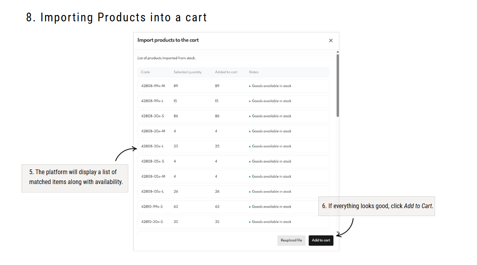Select the row with code 42810-99x-S
The width and height of the screenshot is (477, 265).
[x=233, y=207]
